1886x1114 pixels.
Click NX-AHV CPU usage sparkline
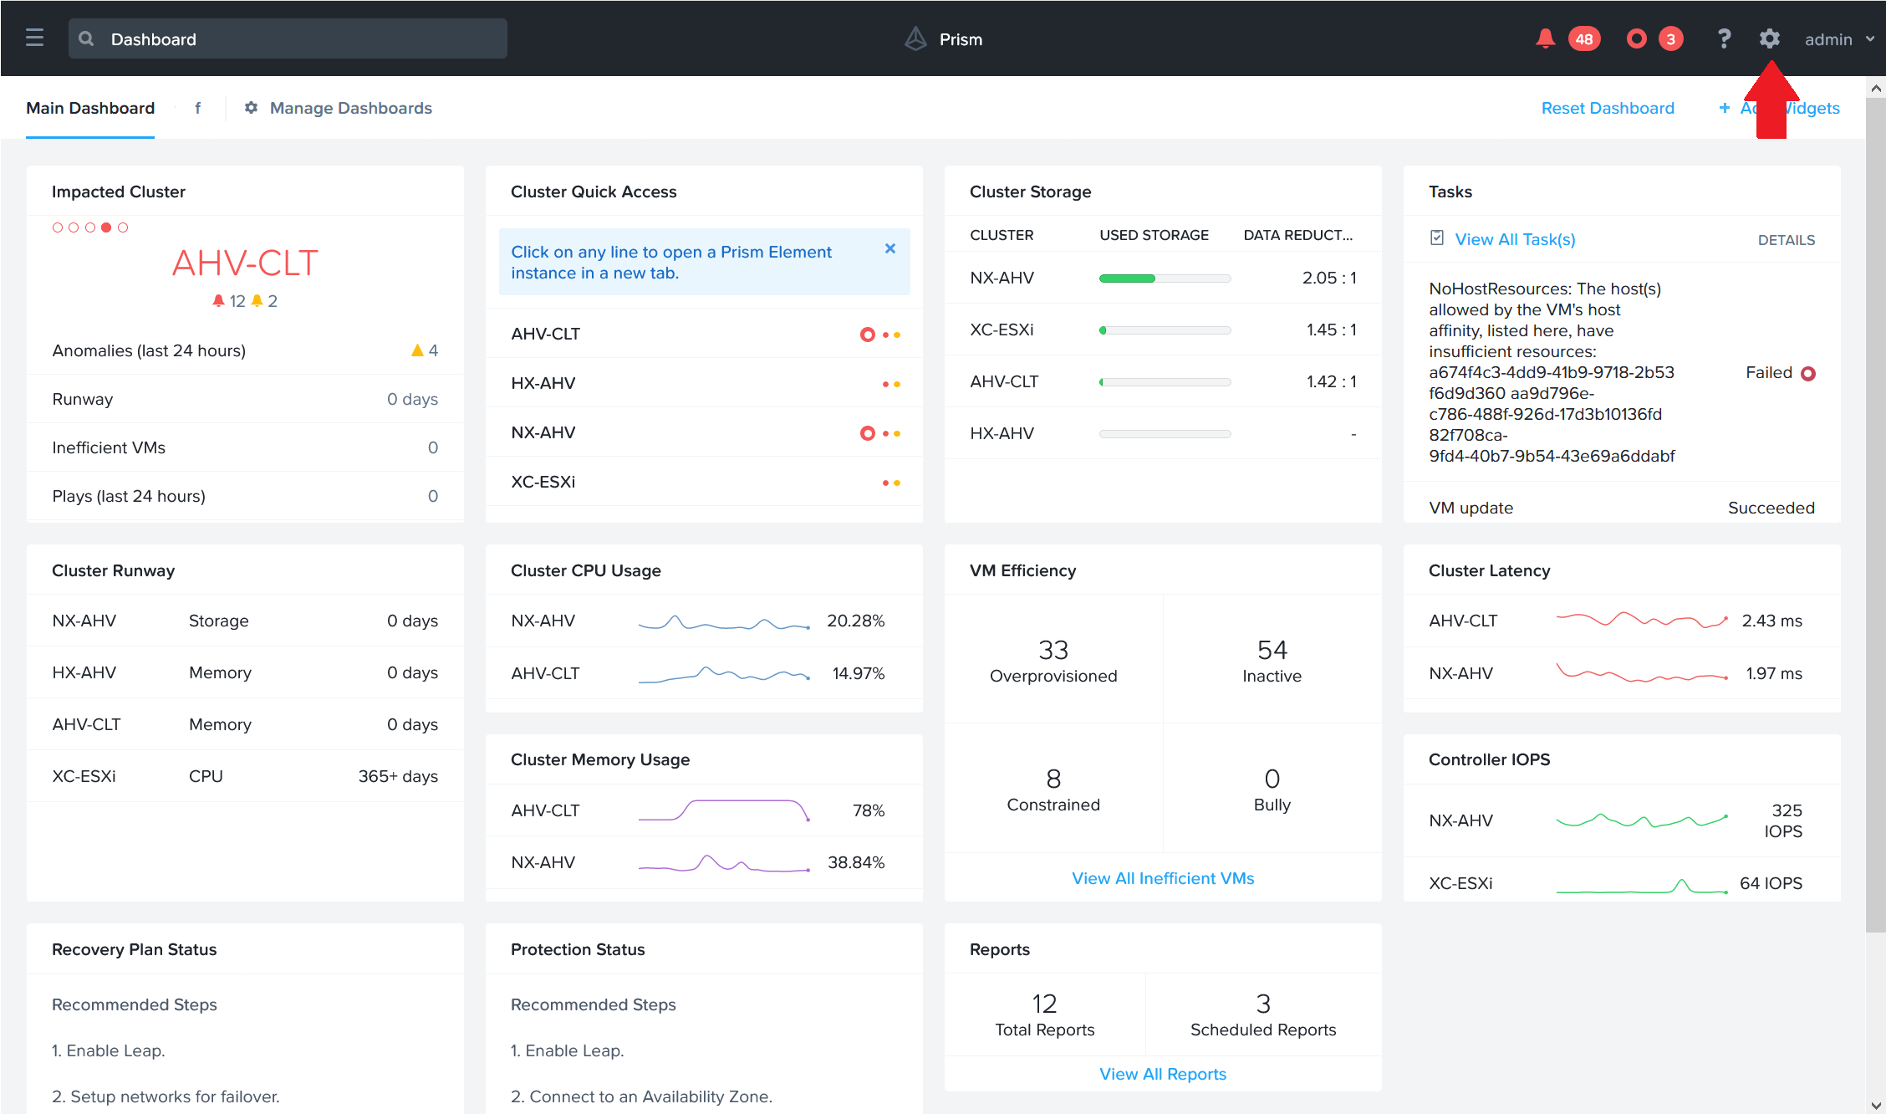coord(724,621)
